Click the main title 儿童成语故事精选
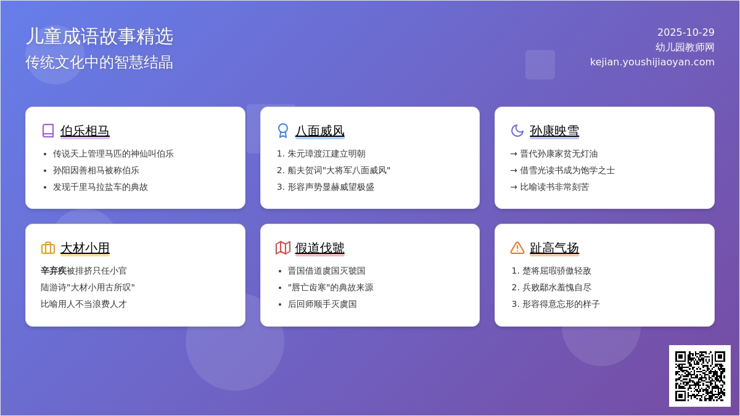 pos(100,36)
